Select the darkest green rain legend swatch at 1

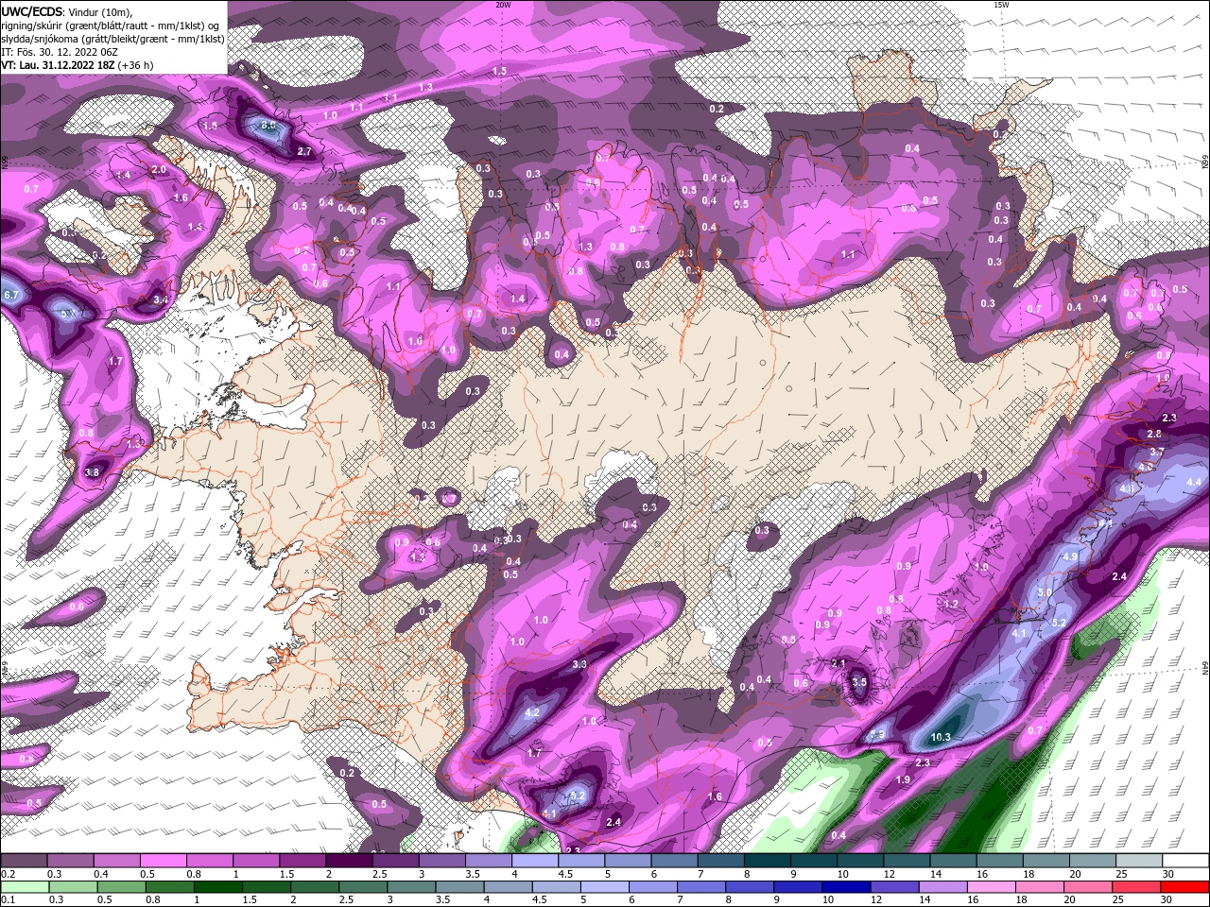pos(218,886)
